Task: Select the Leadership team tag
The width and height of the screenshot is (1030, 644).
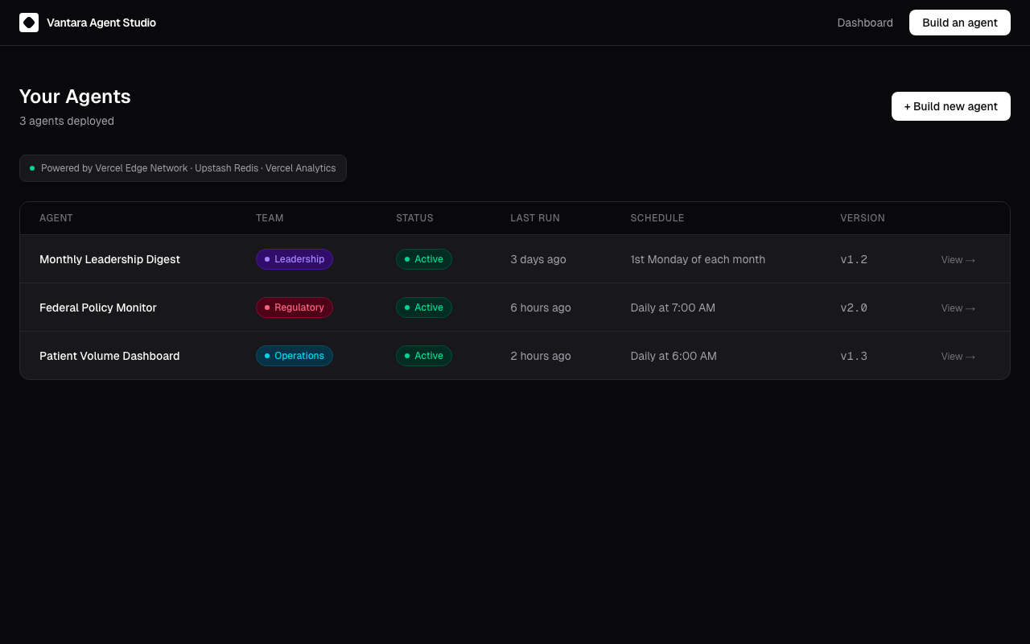Action: pos(295,259)
